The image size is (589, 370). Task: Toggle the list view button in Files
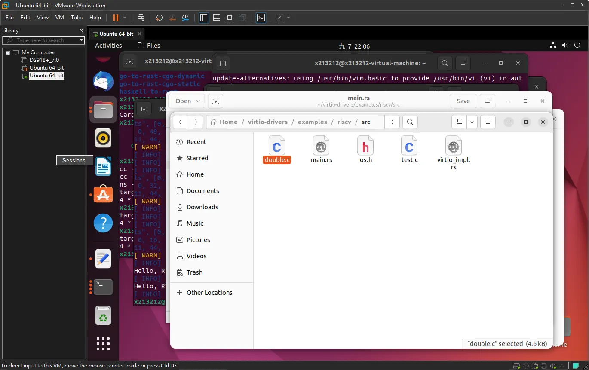[x=459, y=122]
